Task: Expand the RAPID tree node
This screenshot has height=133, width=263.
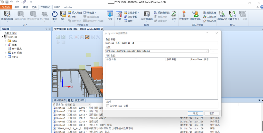Action: (x=6, y=57)
